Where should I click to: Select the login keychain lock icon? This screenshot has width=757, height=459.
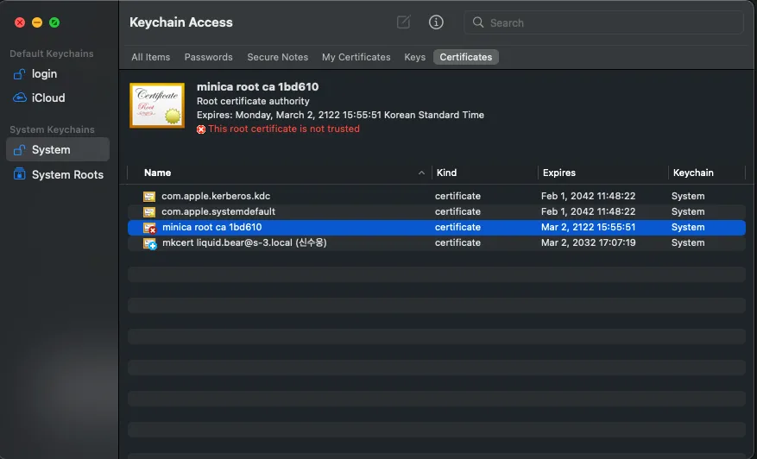pyautogui.click(x=19, y=74)
